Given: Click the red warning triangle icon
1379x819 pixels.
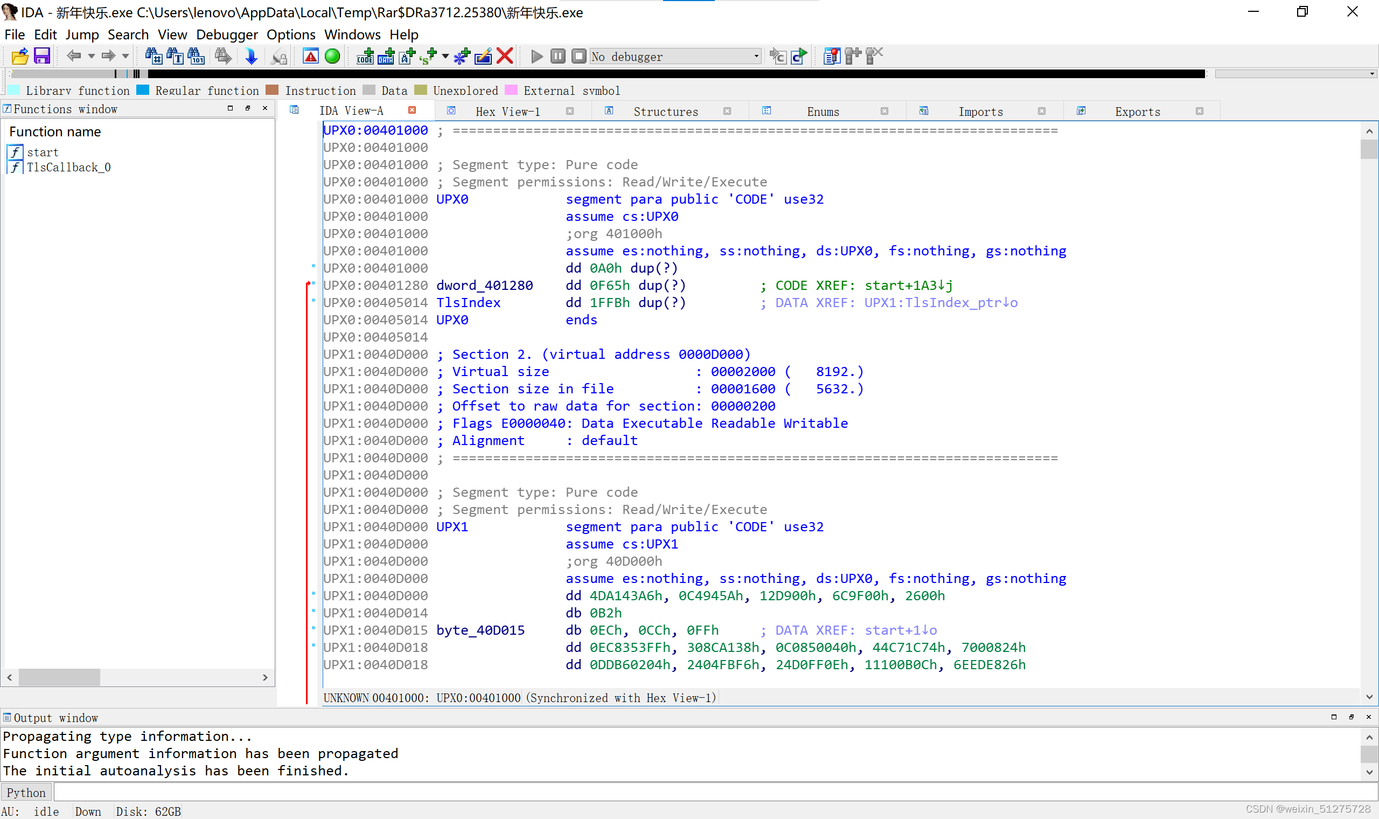Looking at the screenshot, I should click(x=311, y=56).
